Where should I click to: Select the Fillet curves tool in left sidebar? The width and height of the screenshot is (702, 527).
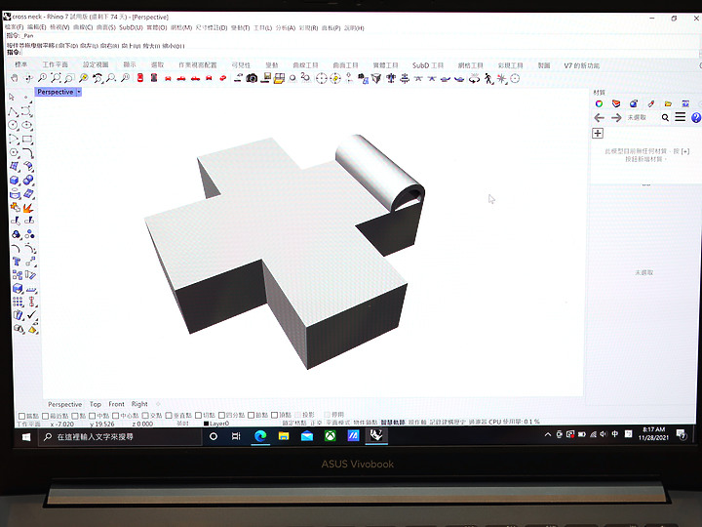point(27,153)
